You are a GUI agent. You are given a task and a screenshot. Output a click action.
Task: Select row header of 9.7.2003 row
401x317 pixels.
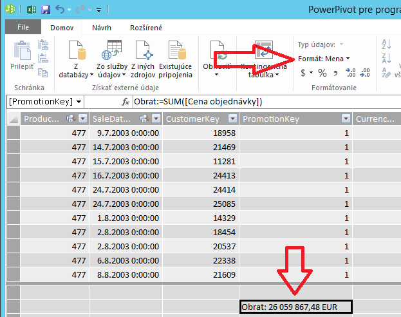[14, 133]
